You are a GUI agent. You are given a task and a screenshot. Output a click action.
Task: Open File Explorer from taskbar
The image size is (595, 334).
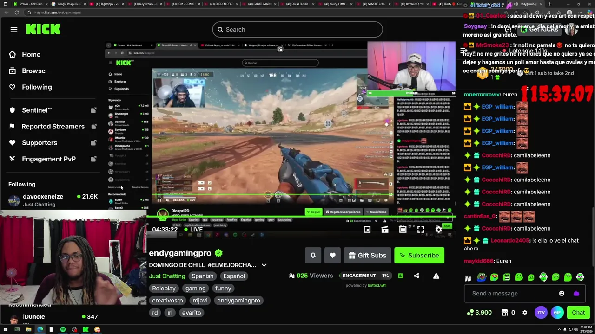pos(28,330)
